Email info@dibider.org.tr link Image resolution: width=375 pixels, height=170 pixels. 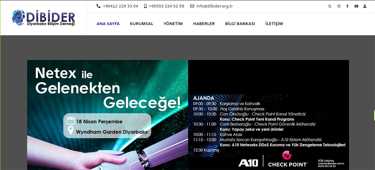click(215, 6)
